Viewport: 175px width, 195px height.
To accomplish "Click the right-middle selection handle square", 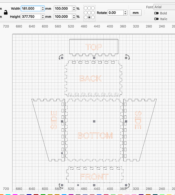I will [126, 121].
